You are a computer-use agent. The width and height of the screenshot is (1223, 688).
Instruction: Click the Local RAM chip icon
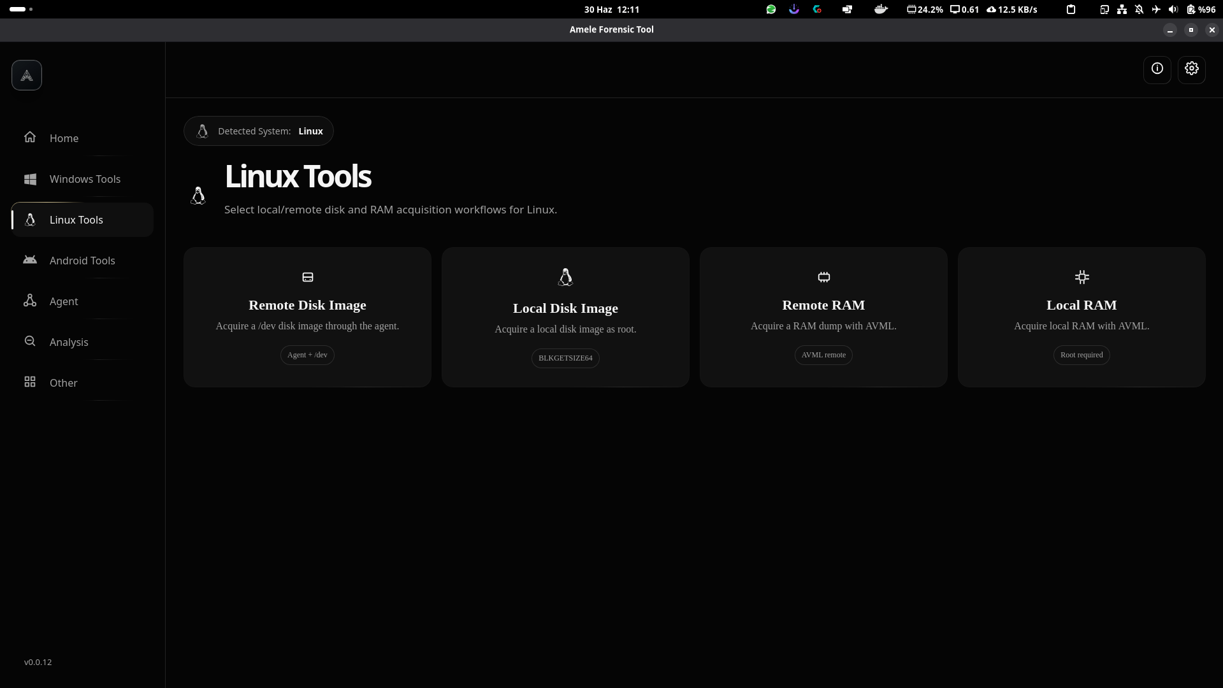[x=1082, y=277]
